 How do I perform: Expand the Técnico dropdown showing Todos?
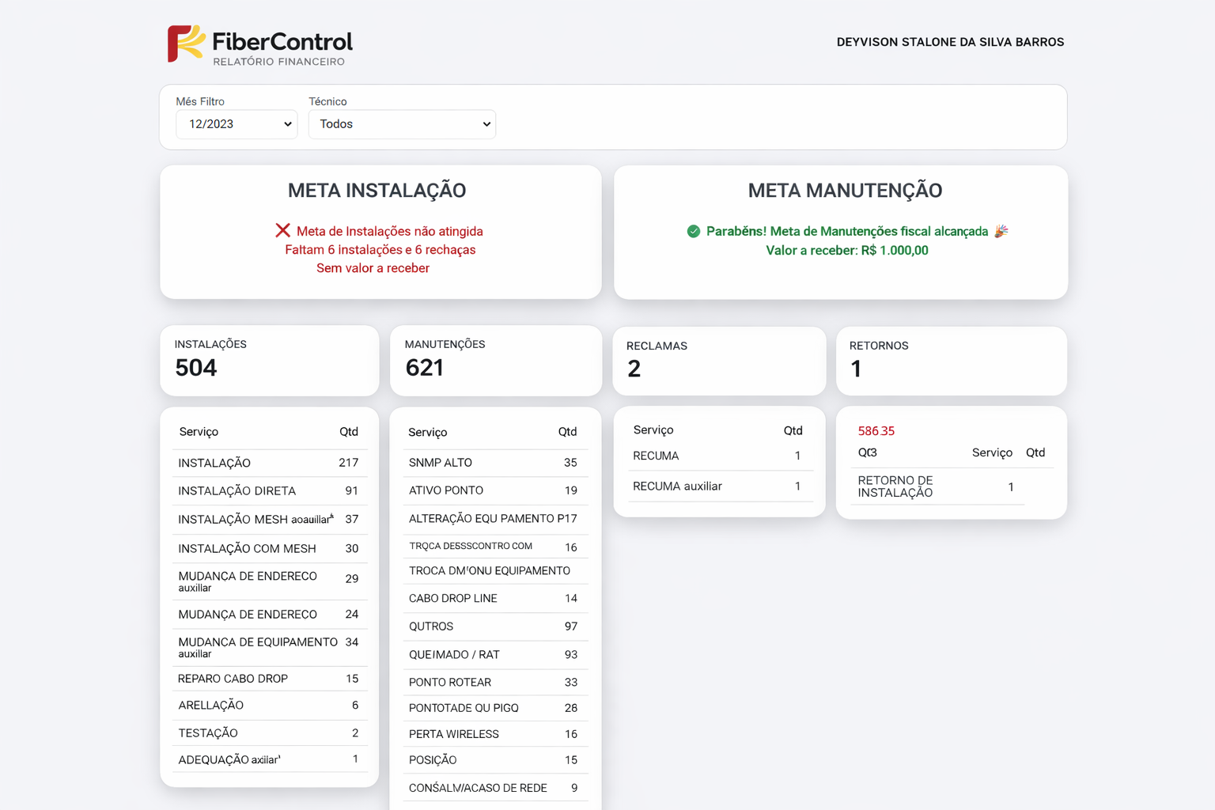402,124
